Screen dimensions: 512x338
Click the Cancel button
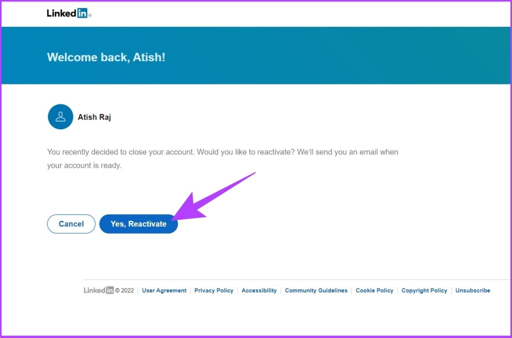tap(71, 224)
